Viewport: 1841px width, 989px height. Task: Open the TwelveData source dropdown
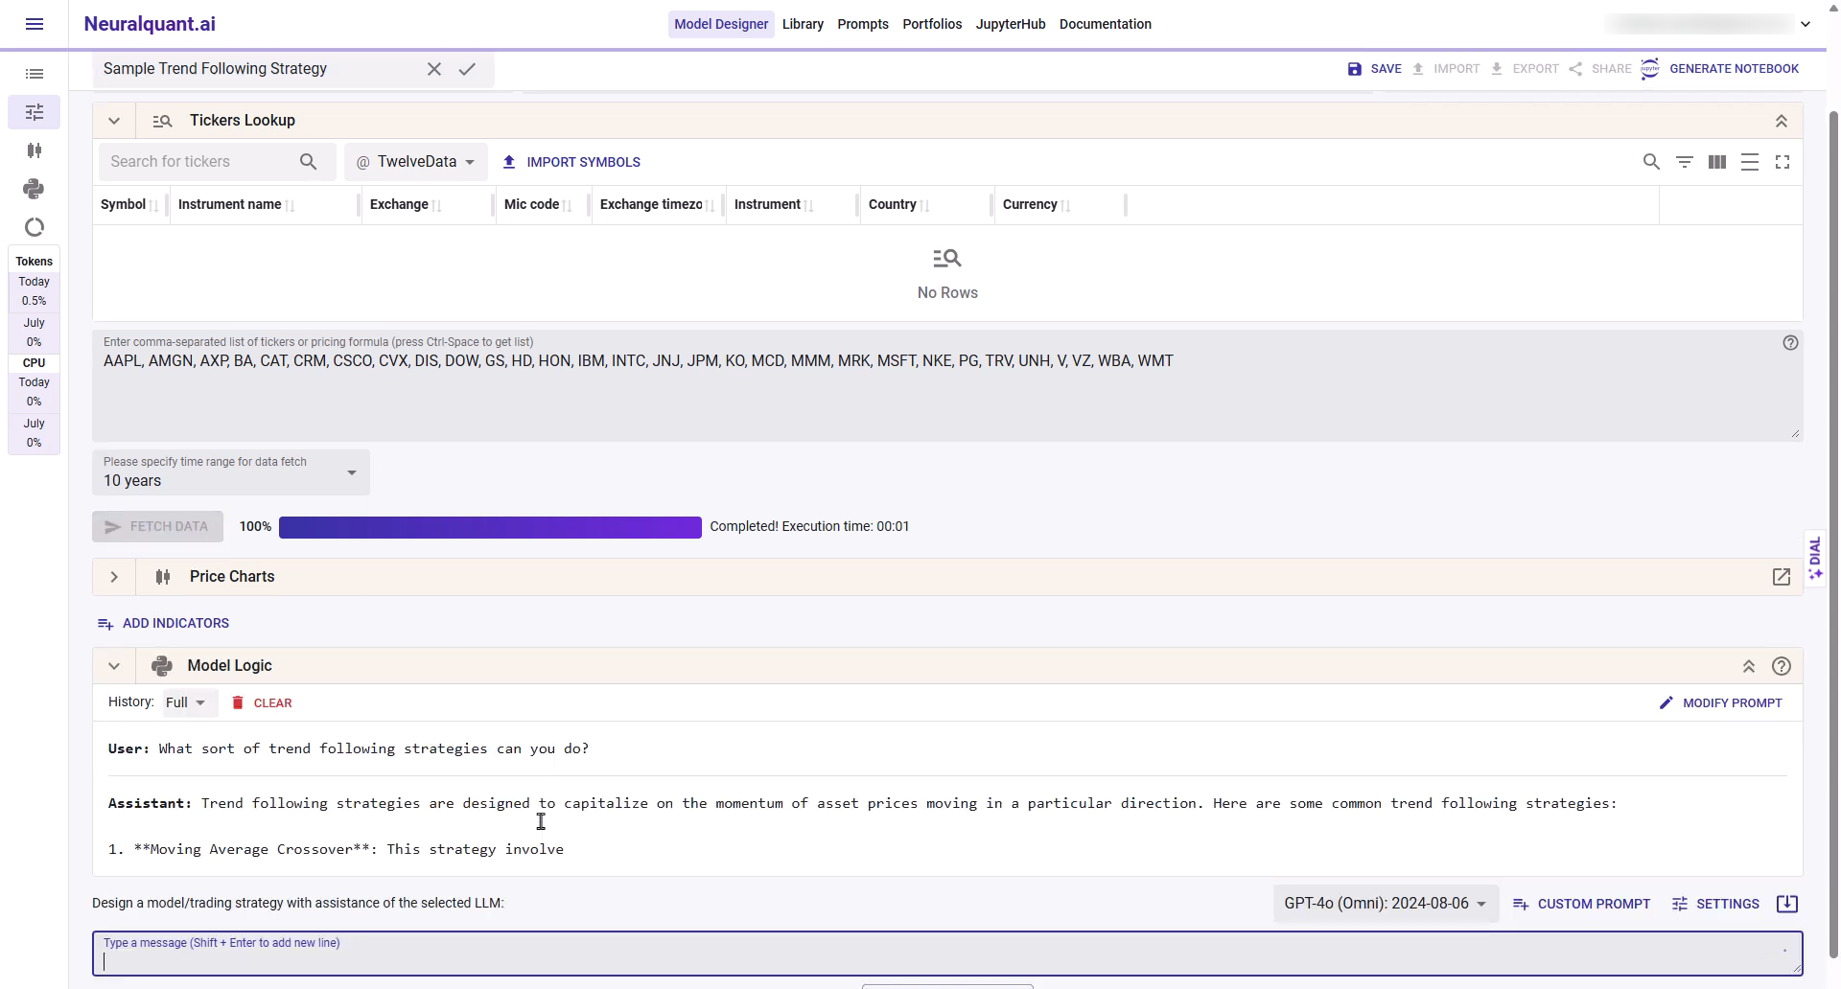click(x=416, y=162)
